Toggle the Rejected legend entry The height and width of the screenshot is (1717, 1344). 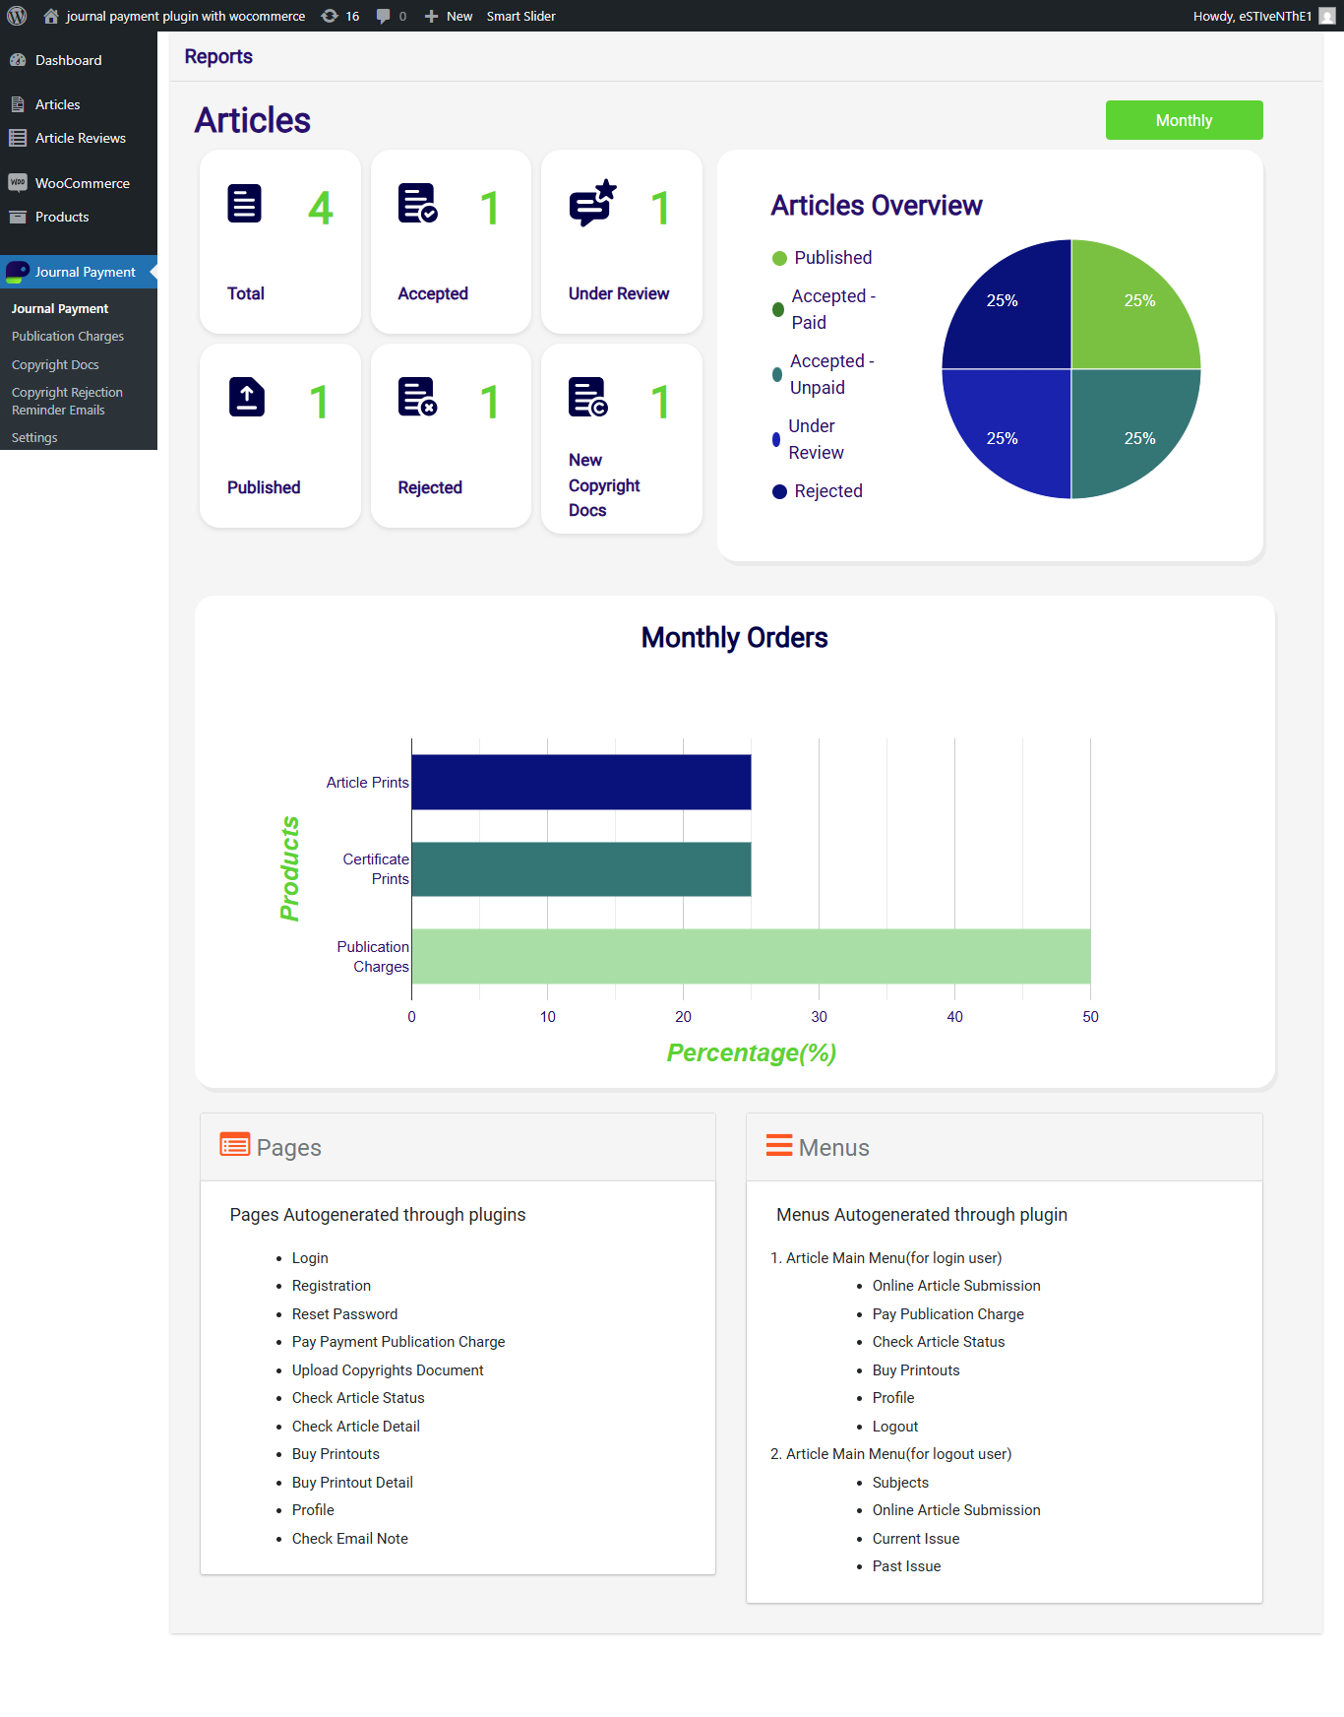pos(818,491)
